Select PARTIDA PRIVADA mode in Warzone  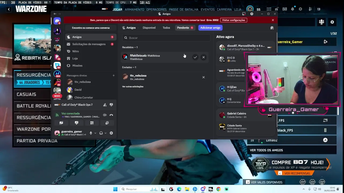[x=54, y=141]
